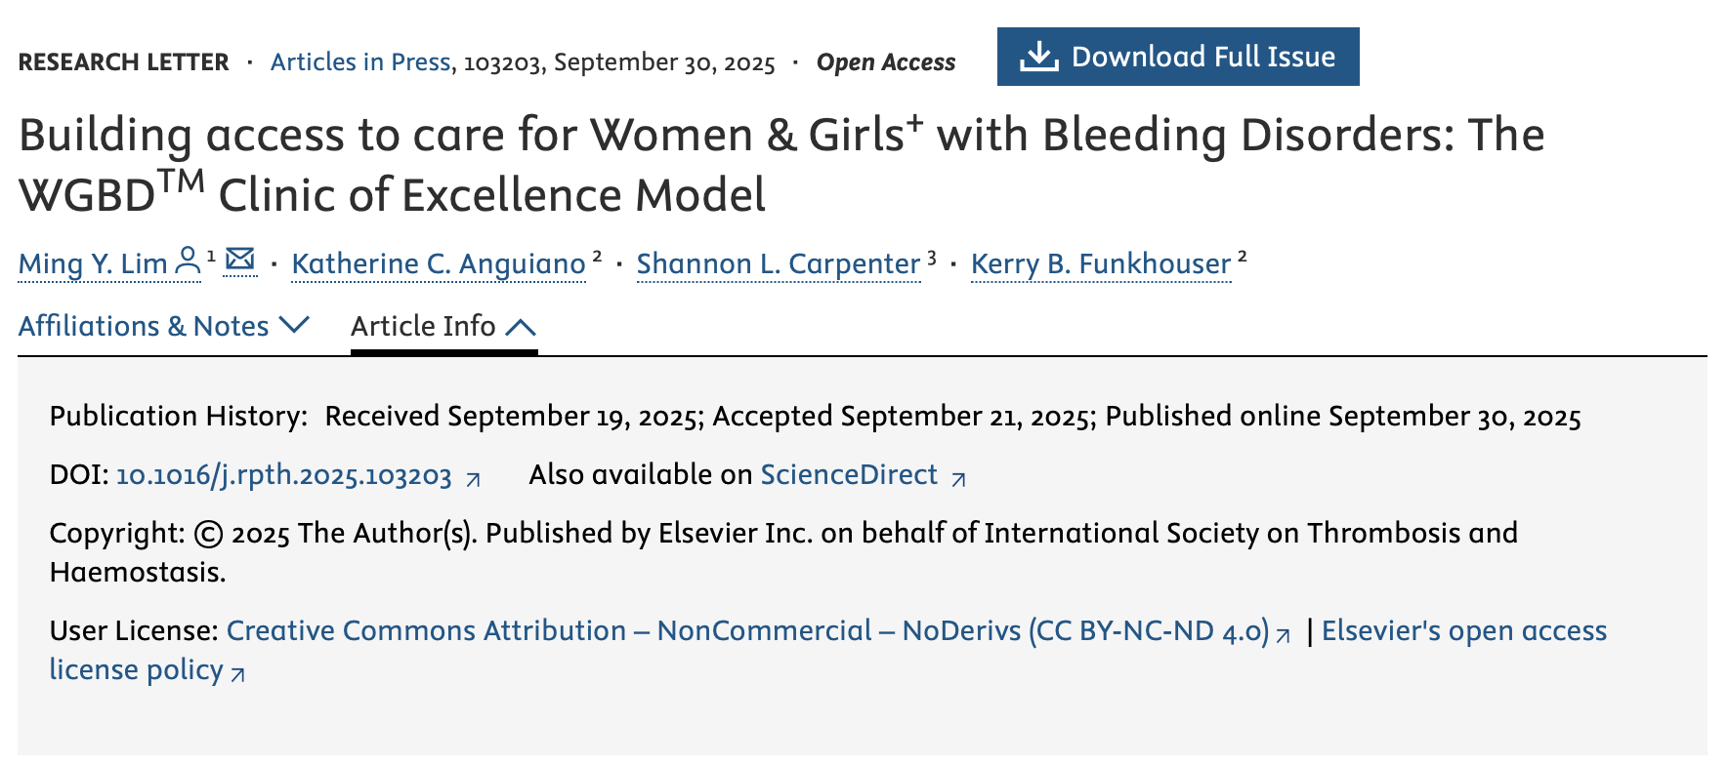Click the external arrow after license policy

point(238,673)
